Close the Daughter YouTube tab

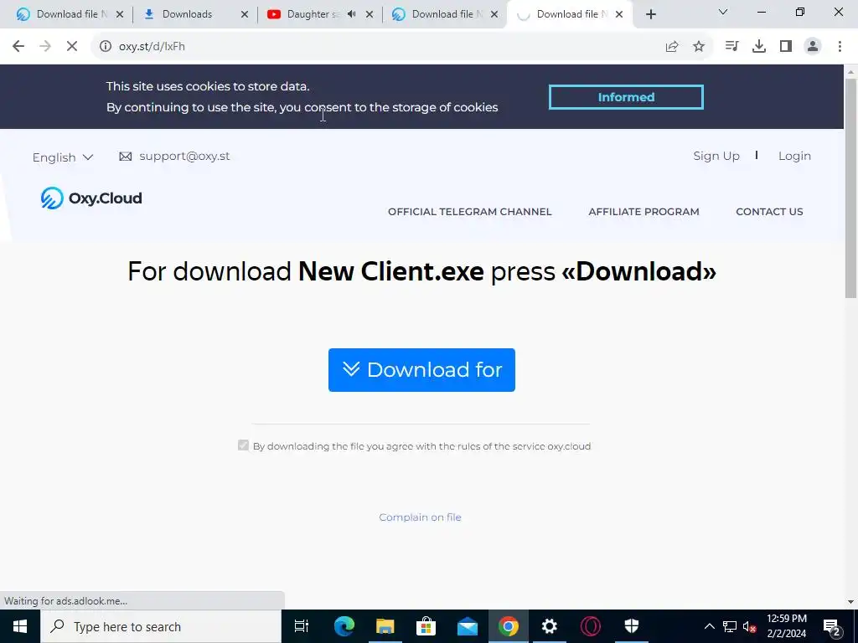tap(370, 14)
